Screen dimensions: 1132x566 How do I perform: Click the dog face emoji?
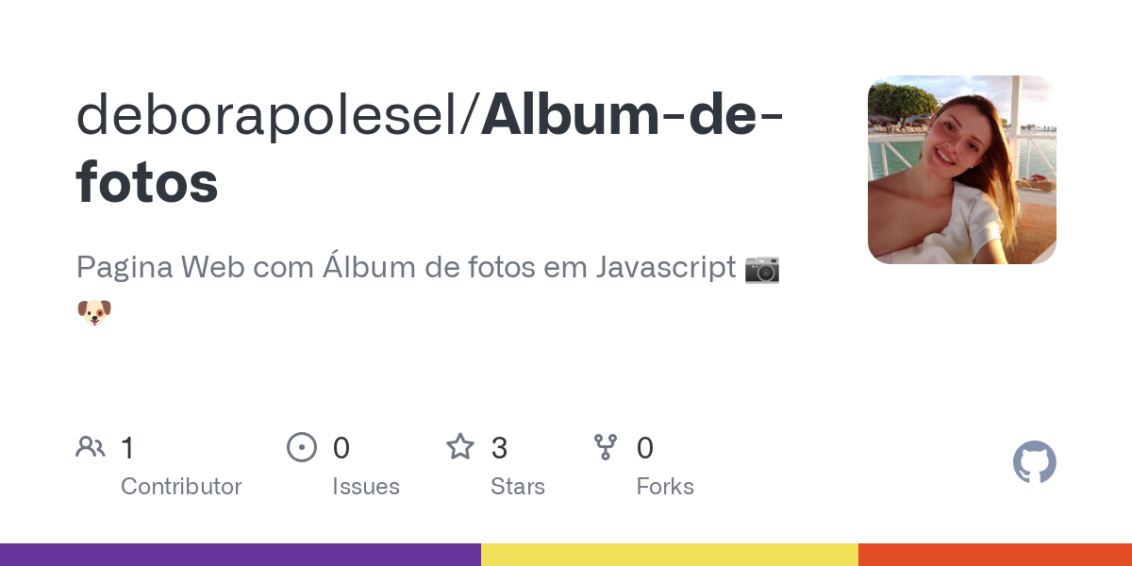(94, 312)
